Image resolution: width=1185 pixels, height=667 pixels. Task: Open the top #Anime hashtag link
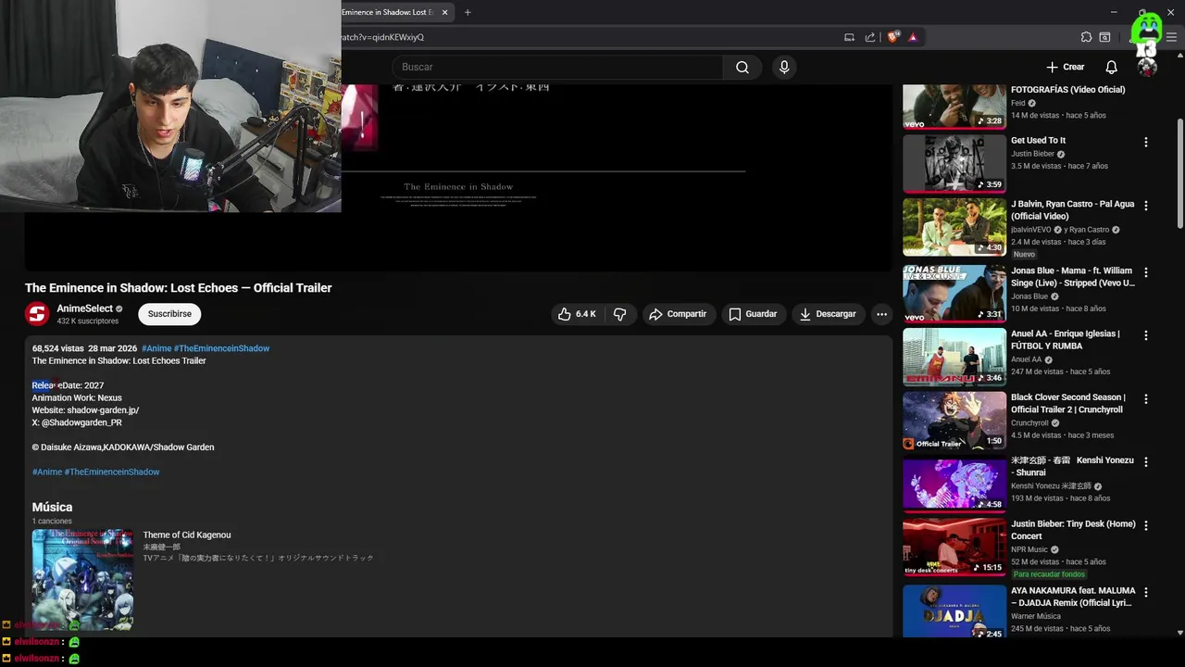pos(156,348)
